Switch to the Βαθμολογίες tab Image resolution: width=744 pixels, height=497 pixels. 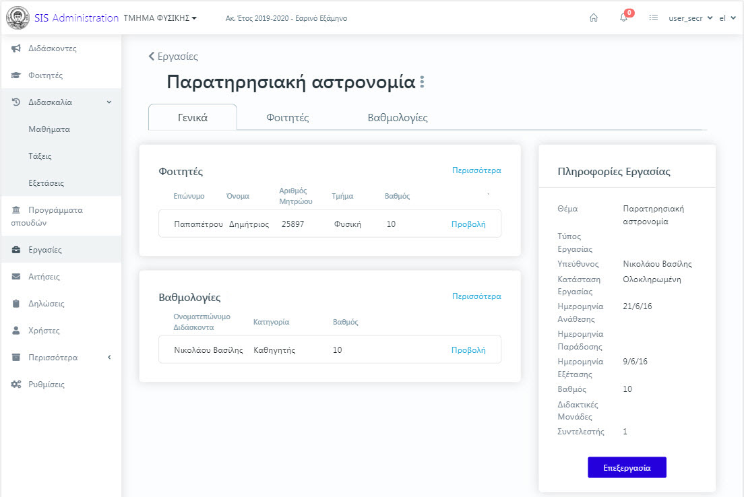[x=398, y=118]
